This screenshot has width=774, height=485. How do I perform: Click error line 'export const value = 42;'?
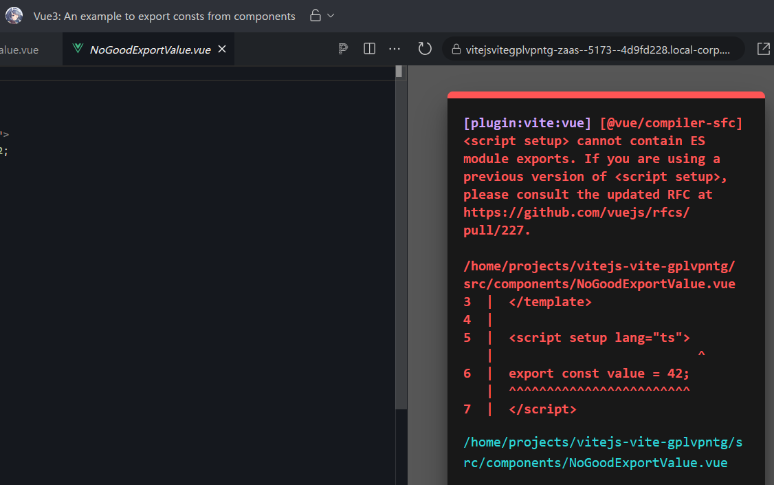(x=599, y=374)
